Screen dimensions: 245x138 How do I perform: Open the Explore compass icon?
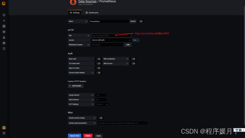(4, 32)
